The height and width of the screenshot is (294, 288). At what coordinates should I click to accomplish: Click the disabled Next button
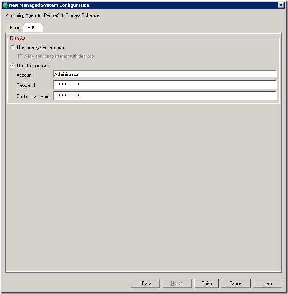coord(177,283)
